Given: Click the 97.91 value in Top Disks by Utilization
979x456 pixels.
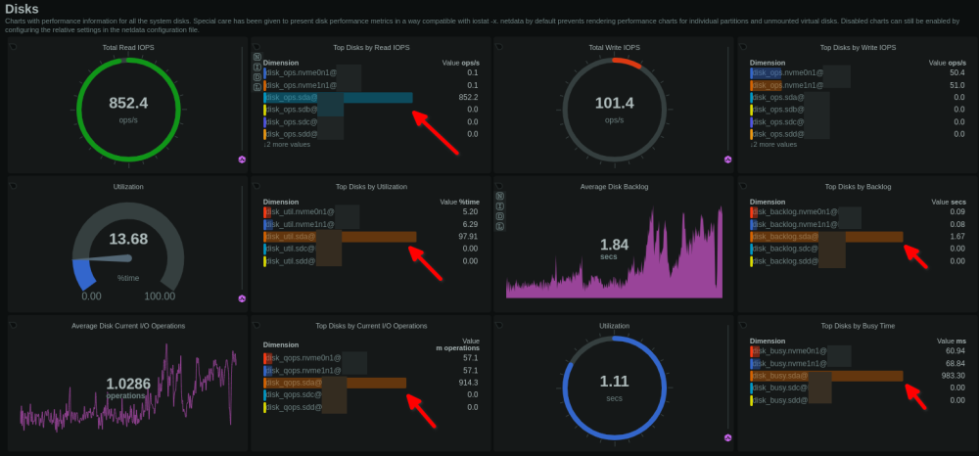Looking at the screenshot, I should click(x=469, y=237).
